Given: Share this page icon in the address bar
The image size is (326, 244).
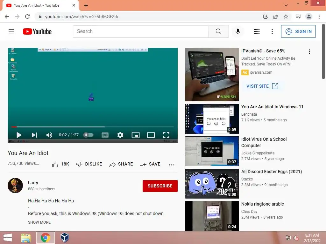Looking at the screenshot, I should click(x=276, y=17).
